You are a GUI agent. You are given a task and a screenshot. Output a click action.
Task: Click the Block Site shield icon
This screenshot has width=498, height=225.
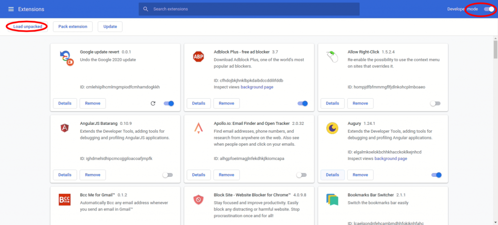click(x=198, y=200)
